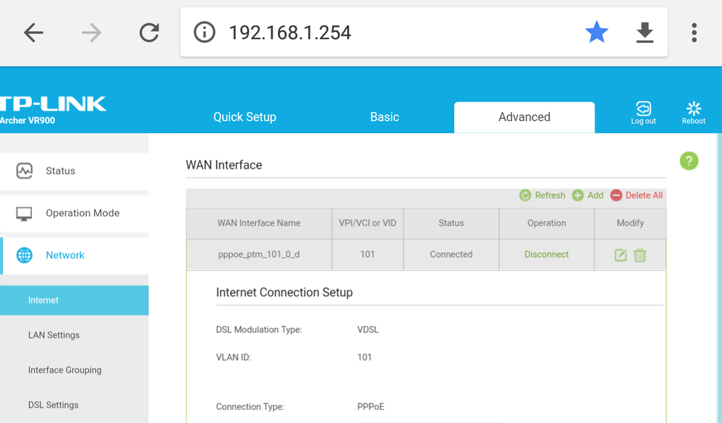Switch to the Basic tab
The image size is (722, 423).
click(384, 117)
